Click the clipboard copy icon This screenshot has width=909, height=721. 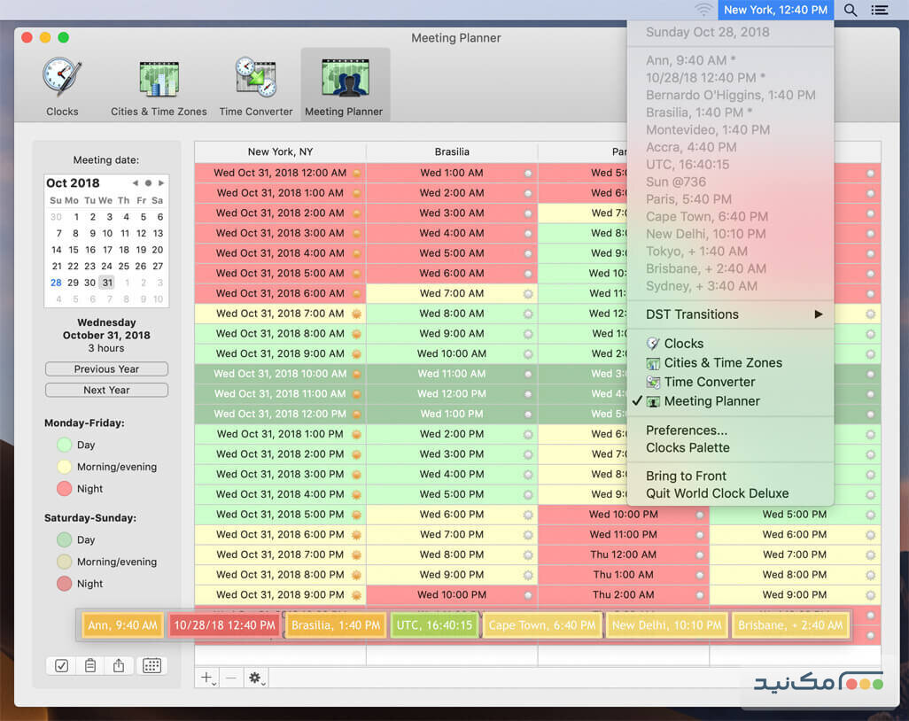point(89,665)
